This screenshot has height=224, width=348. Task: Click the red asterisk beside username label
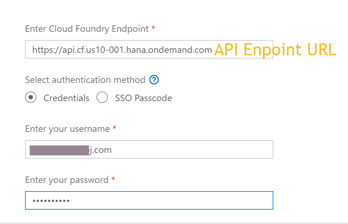click(x=114, y=128)
